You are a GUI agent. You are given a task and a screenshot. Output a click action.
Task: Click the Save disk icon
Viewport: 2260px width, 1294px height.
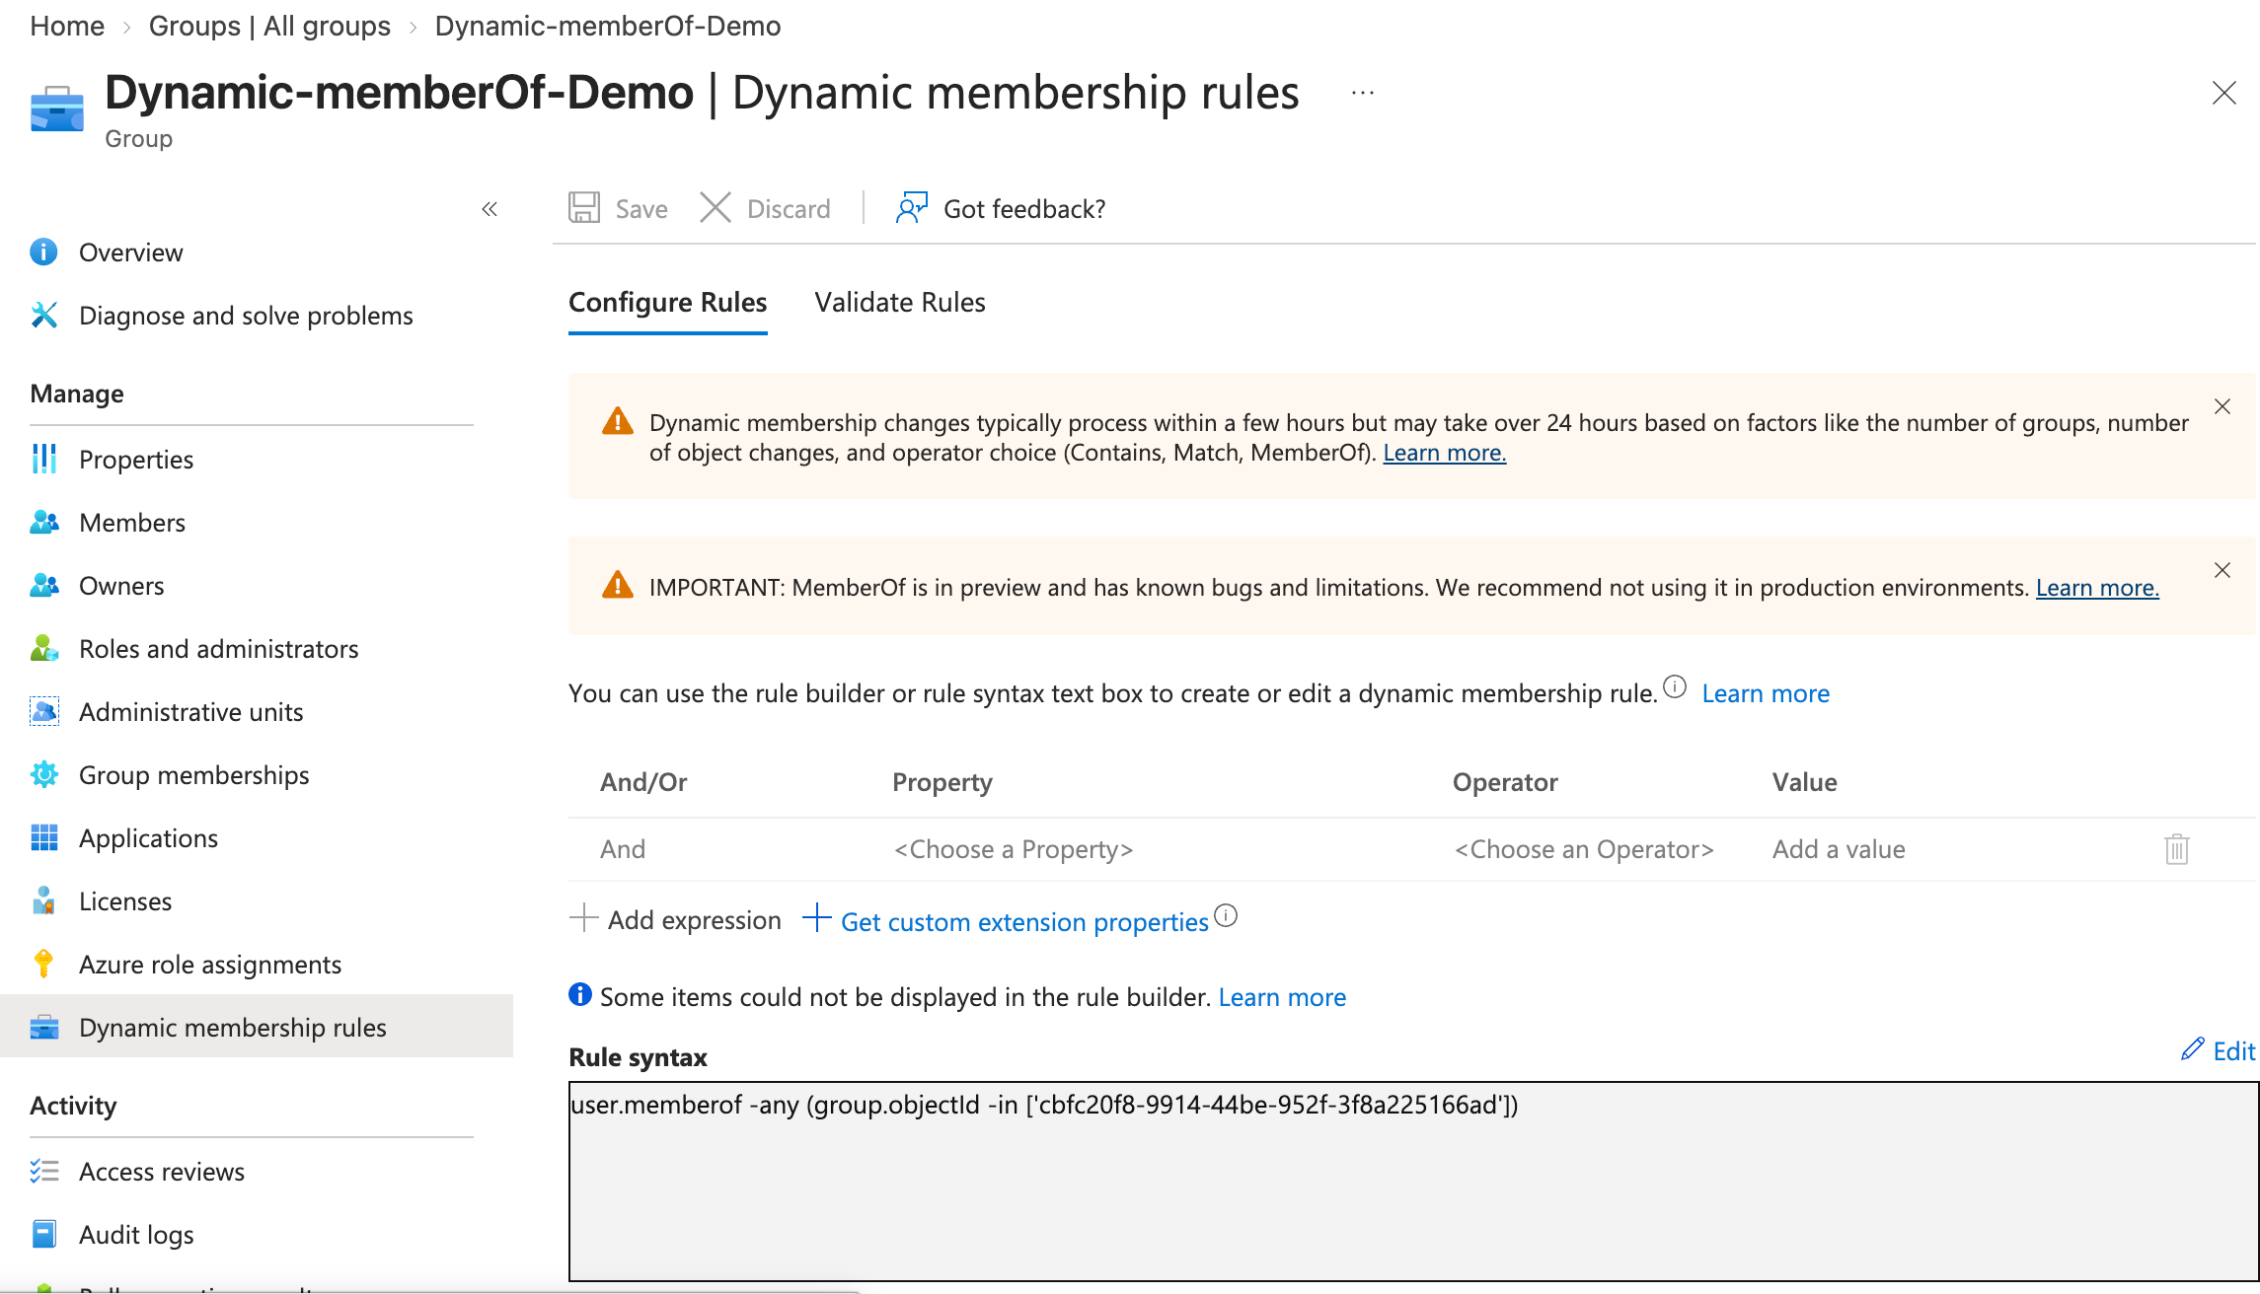[584, 208]
